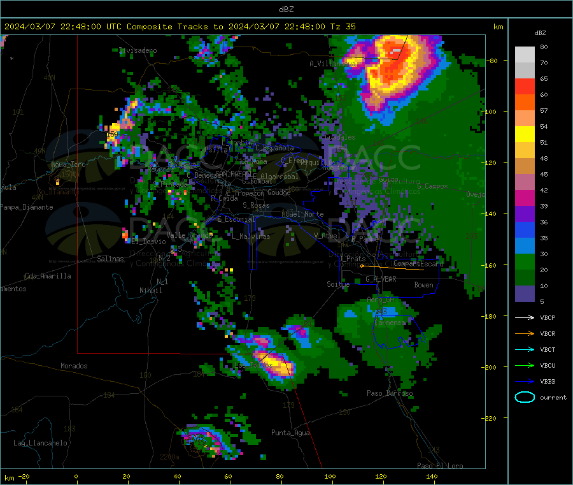Click the '-220' tick on the right axis
Viewport: 573px width, 485px height.
[x=490, y=418]
